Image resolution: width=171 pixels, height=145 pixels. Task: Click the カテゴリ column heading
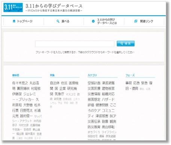[92, 75]
